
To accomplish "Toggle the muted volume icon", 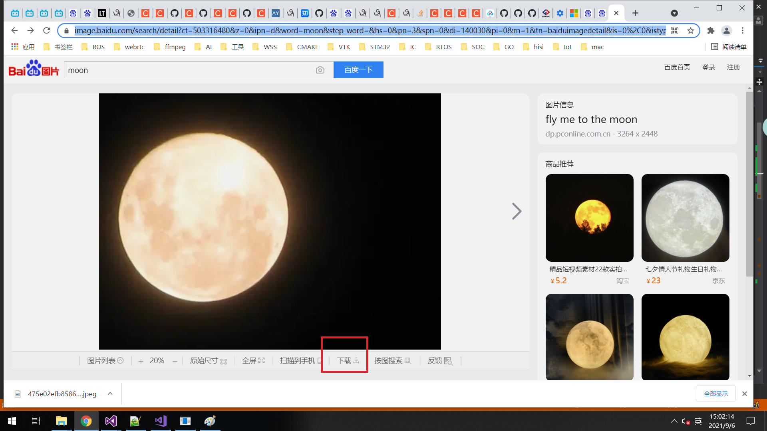I will (x=686, y=421).
